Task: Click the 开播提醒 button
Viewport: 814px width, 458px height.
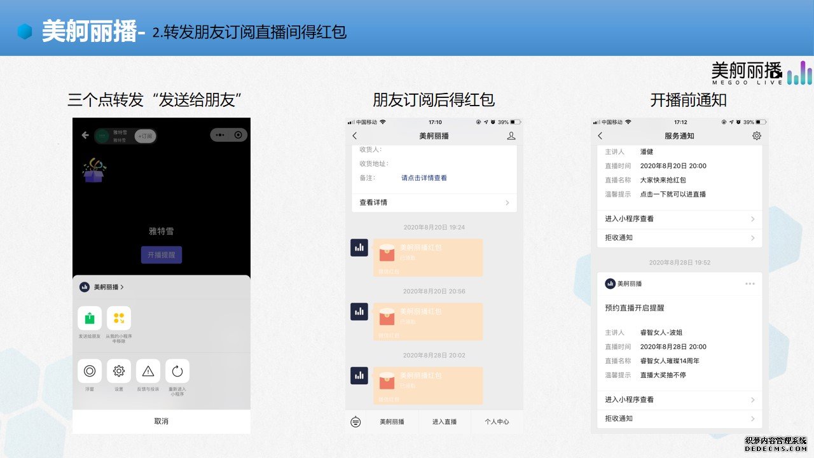Action: coord(162,255)
